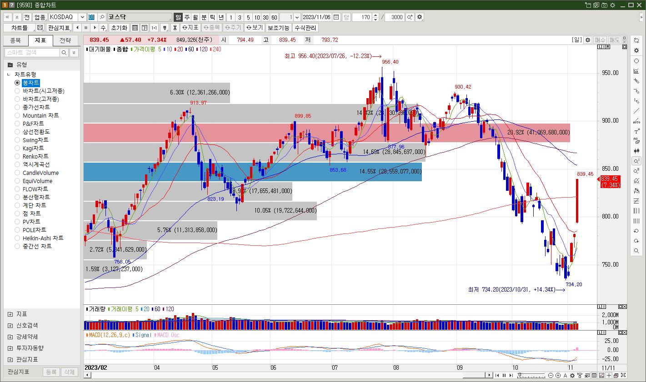Click the redo arrow in the right toolbar
Image resolution: width=646 pixels, height=382 pixels.
click(636, 241)
